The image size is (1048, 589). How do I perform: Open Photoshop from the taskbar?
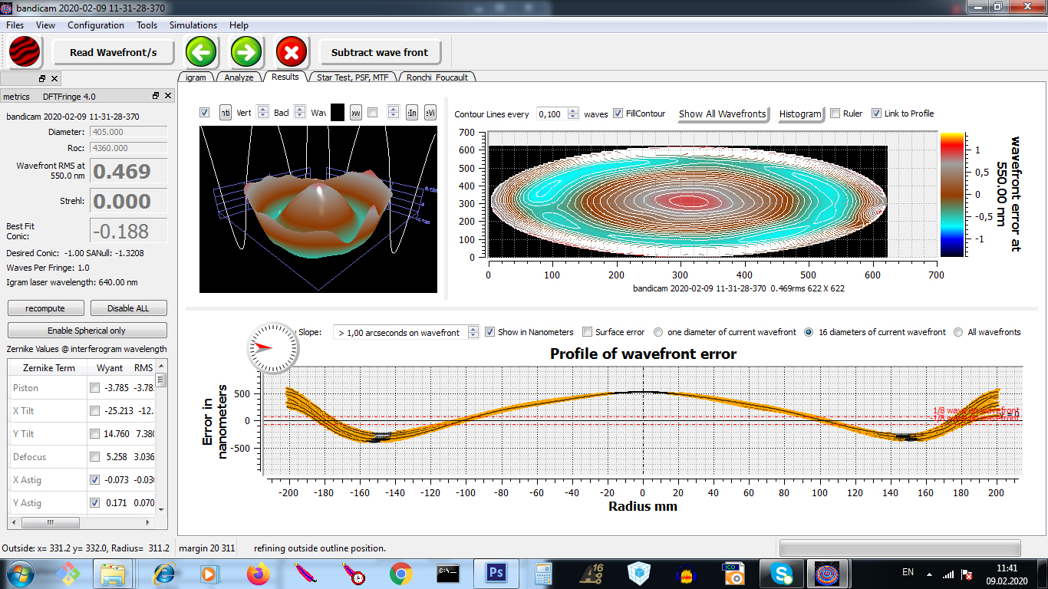coord(496,573)
